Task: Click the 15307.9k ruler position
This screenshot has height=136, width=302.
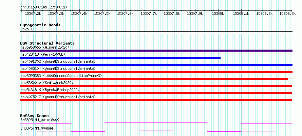Action: click(x=195, y=13)
